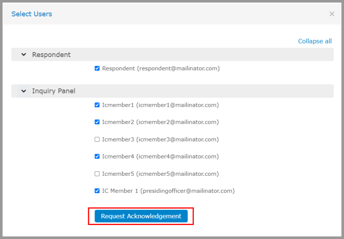Click the Collapse all link
Image resolution: width=344 pixels, height=239 pixels.
315,41
